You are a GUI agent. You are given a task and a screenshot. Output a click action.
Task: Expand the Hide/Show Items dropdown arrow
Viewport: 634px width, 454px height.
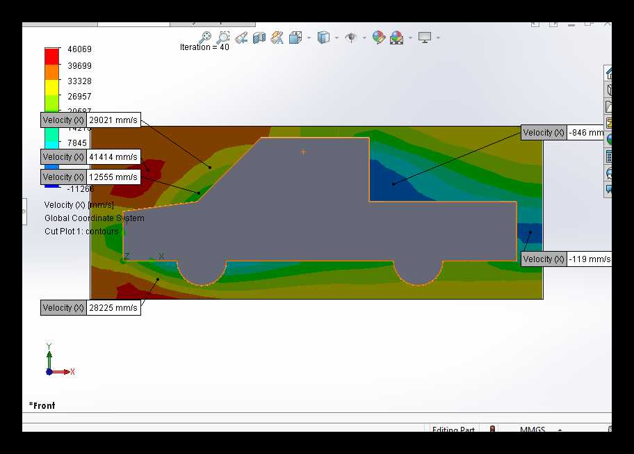pyautogui.click(x=364, y=38)
